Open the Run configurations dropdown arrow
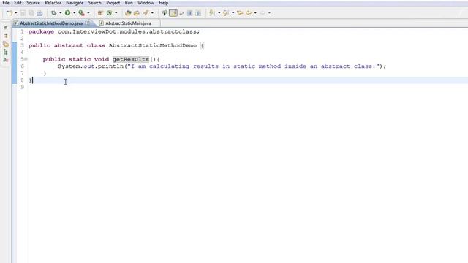Image resolution: width=468 pixels, height=263 pixels. [x=75, y=13]
